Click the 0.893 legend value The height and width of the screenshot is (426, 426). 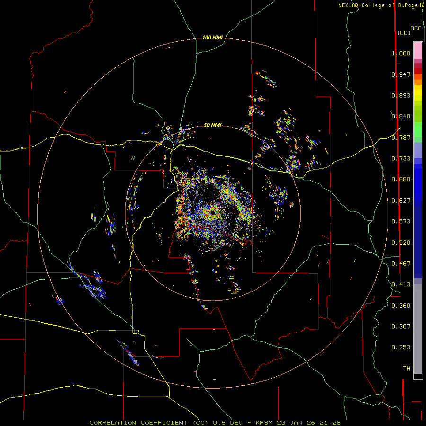click(401, 95)
